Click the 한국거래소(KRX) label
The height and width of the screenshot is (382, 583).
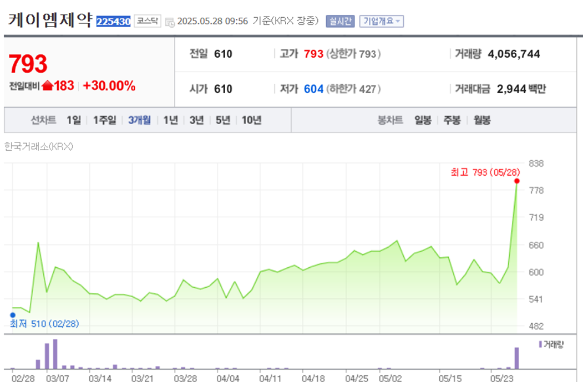[39, 147]
